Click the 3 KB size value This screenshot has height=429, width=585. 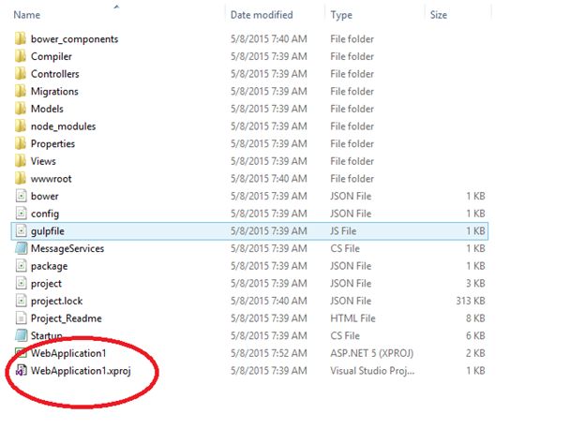click(x=475, y=284)
